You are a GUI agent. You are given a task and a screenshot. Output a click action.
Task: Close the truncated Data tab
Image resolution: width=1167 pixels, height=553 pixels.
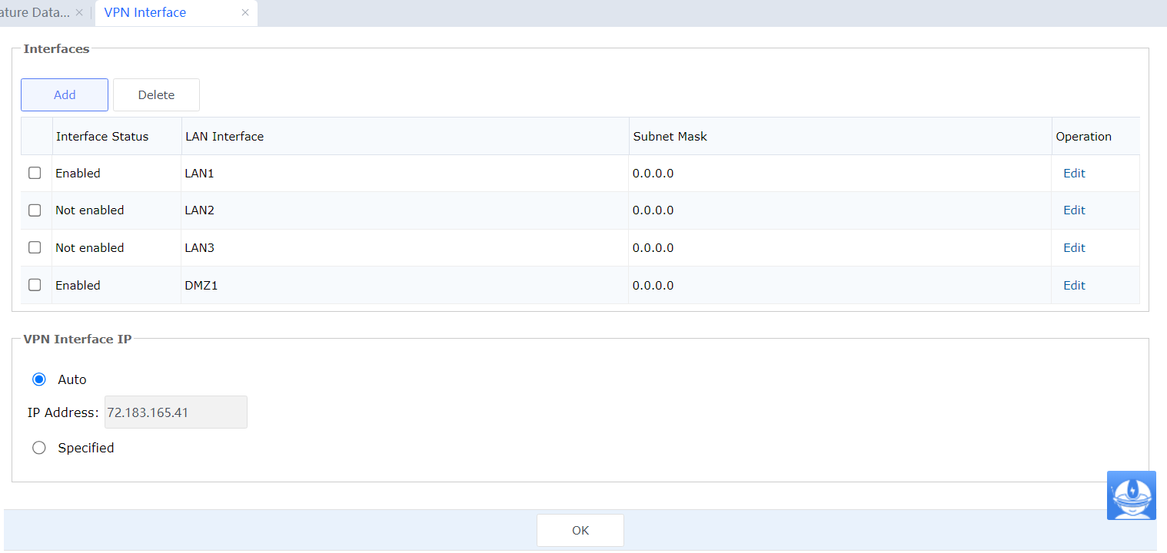tap(78, 13)
